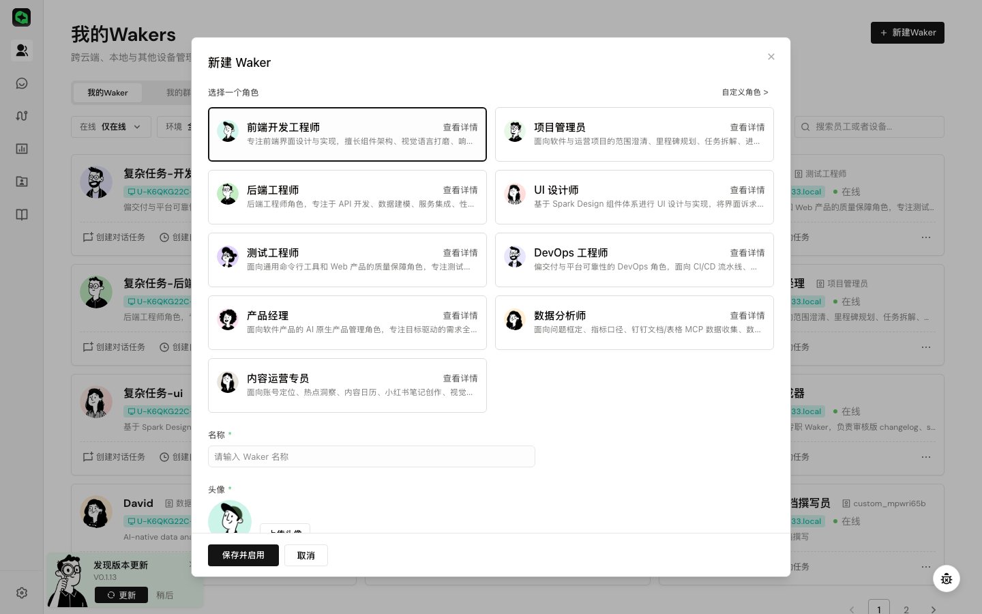View details of 项目管理员

coord(747,128)
